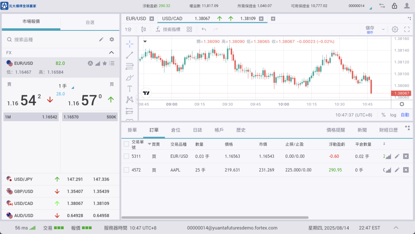Close the EUR/USD chart tab
Screen dimensions: 415x234
pos(152,19)
